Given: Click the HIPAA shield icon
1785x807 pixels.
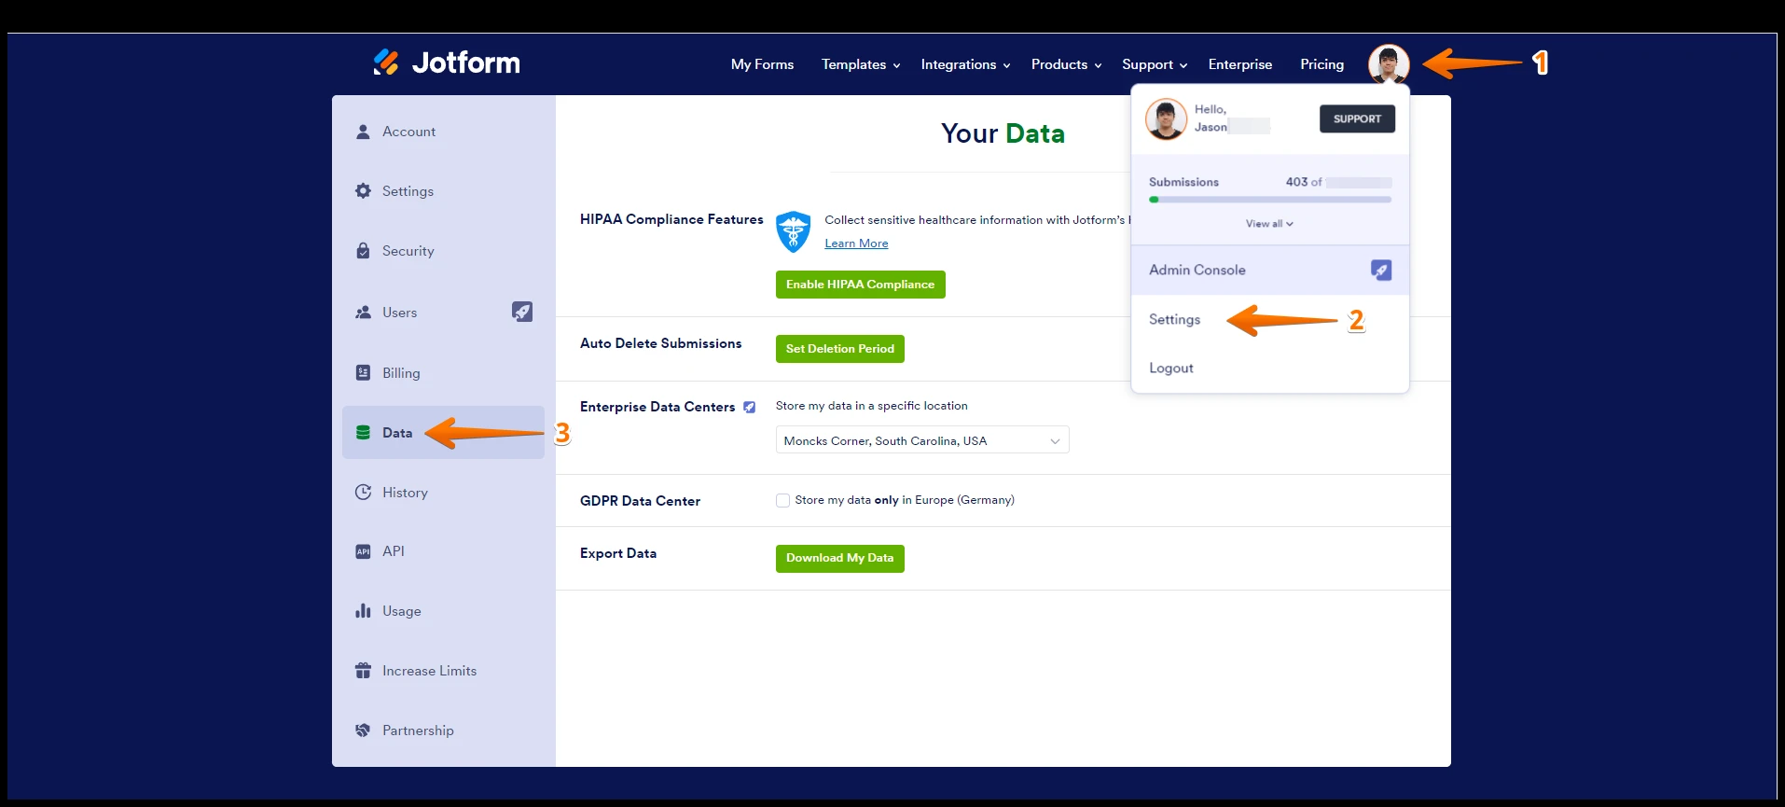Looking at the screenshot, I should 794,231.
